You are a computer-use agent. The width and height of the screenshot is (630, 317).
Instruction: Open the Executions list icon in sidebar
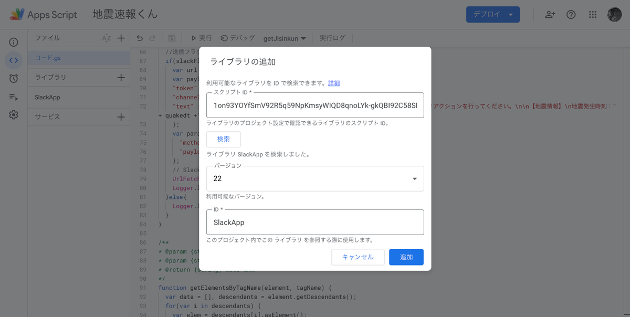(x=14, y=97)
